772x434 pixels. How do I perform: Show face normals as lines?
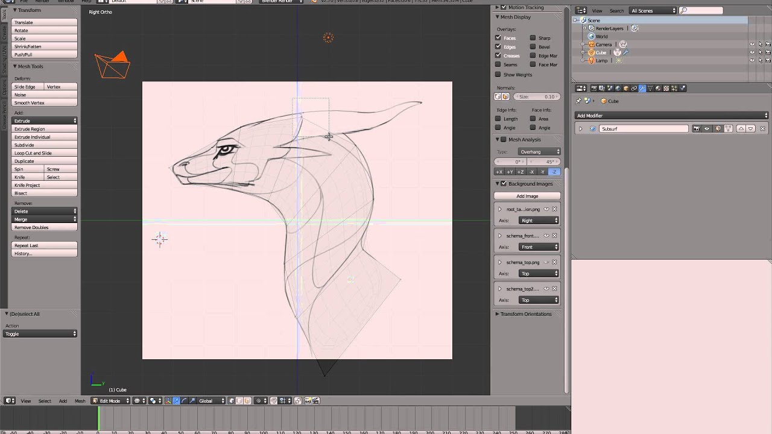pos(505,96)
